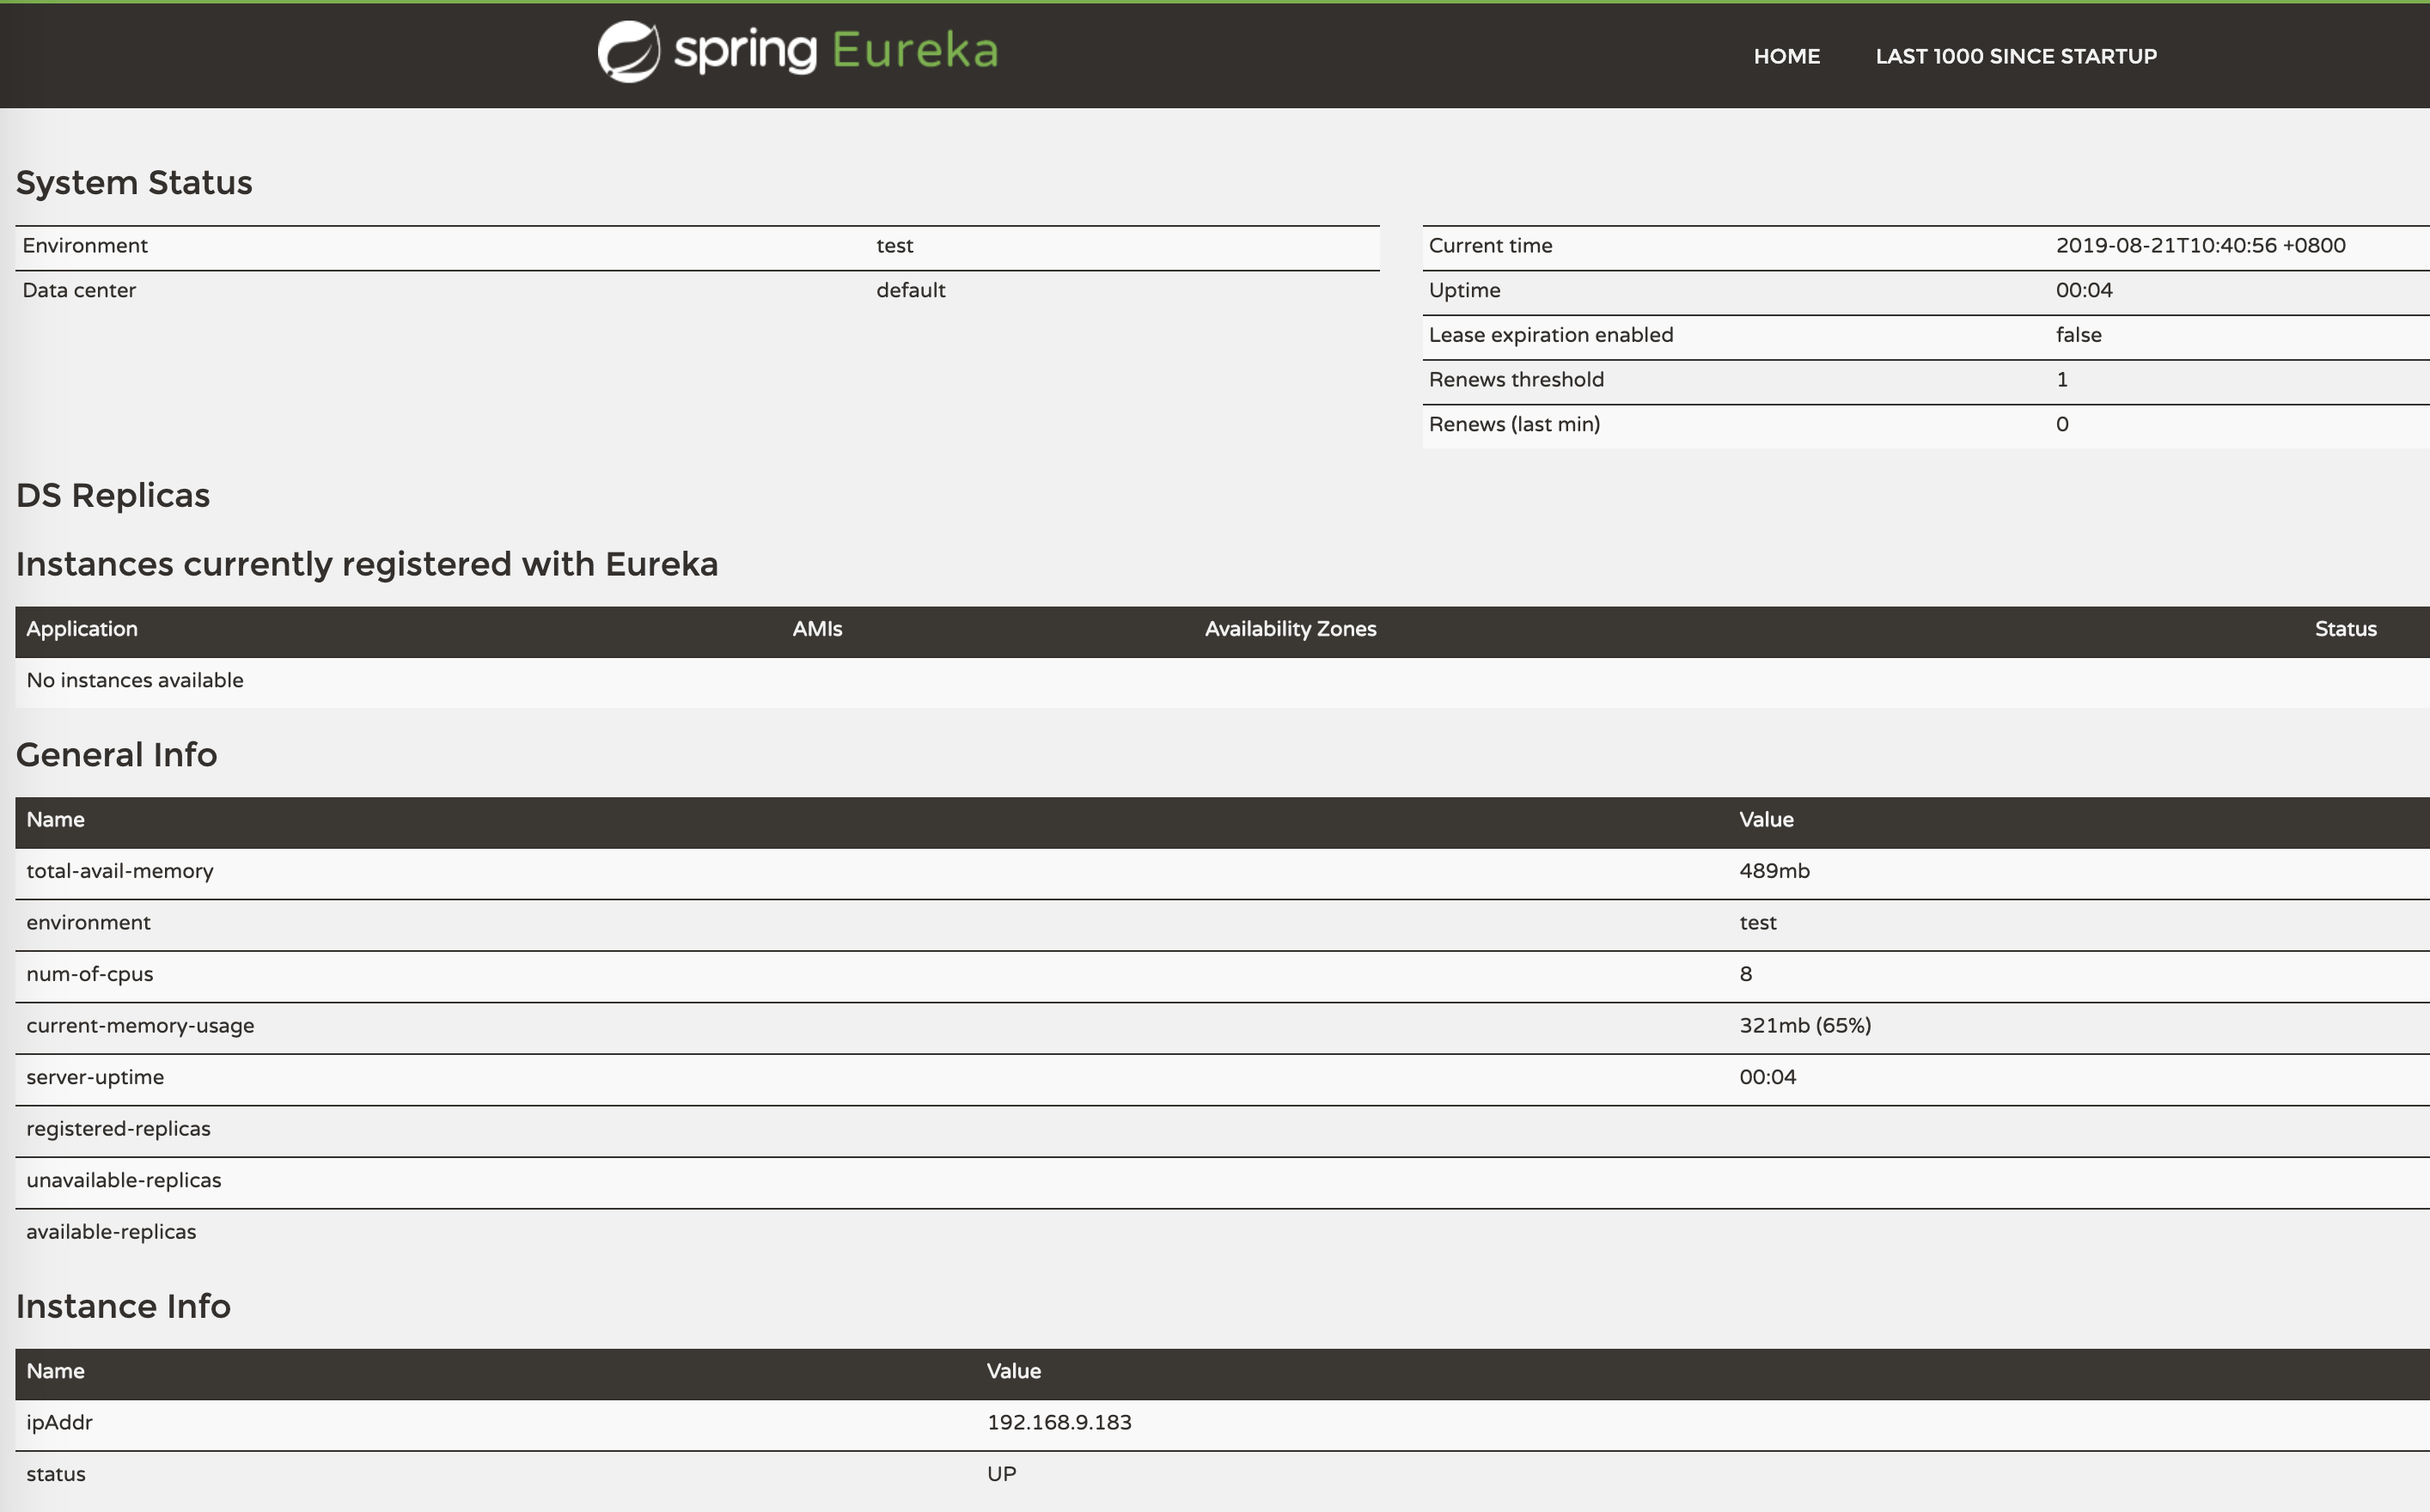2430x1512 pixels.
Task: Click the spring Eureka brand text
Action: [835, 51]
